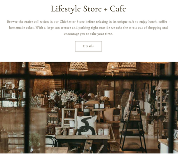The width and height of the screenshot is (178, 154).
Task: Click the store interior photo
Action: tap(89, 107)
